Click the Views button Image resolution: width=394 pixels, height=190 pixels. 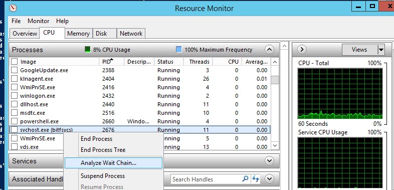(359, 50)
